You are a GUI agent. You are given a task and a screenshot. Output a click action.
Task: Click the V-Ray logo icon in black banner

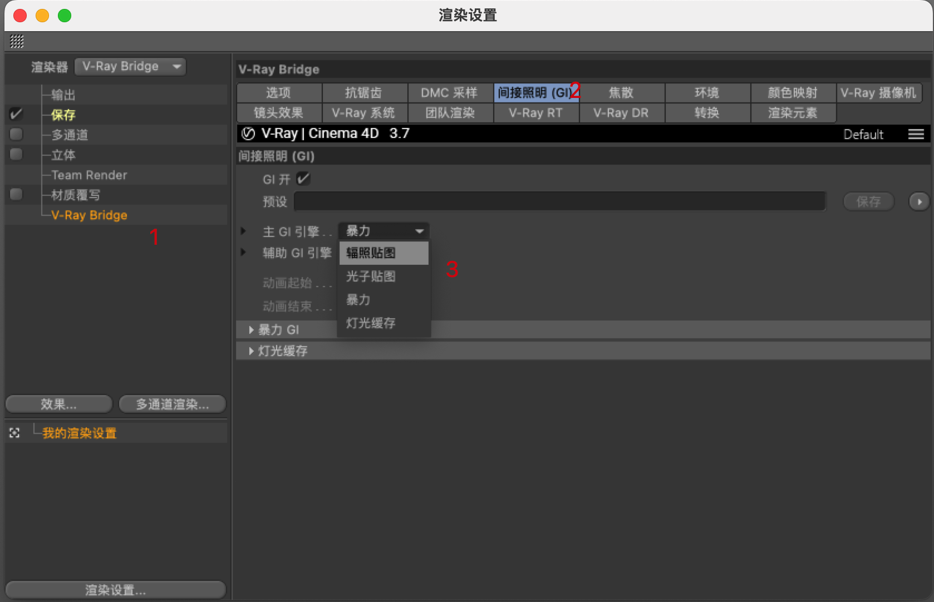pos(248,134)
